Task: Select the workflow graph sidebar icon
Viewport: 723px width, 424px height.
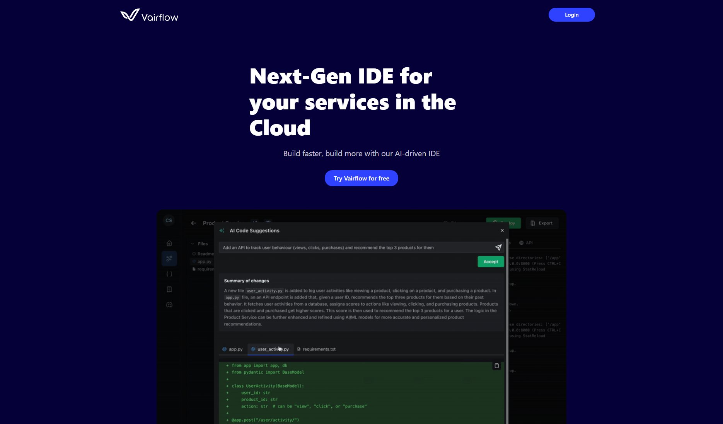Action: point(169,259)
